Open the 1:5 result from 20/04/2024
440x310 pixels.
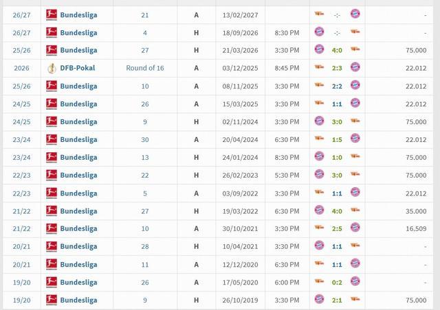pos(337,139)
